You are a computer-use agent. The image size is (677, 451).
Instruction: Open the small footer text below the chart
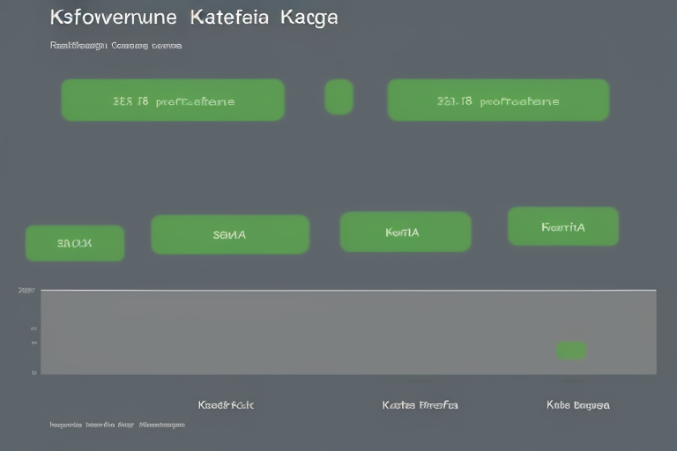116,425
